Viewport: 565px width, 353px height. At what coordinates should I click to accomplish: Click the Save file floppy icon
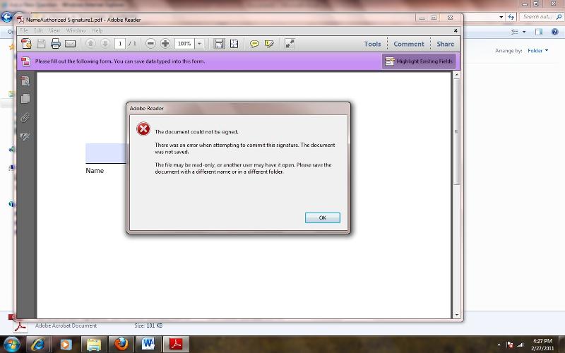point(41,44)
